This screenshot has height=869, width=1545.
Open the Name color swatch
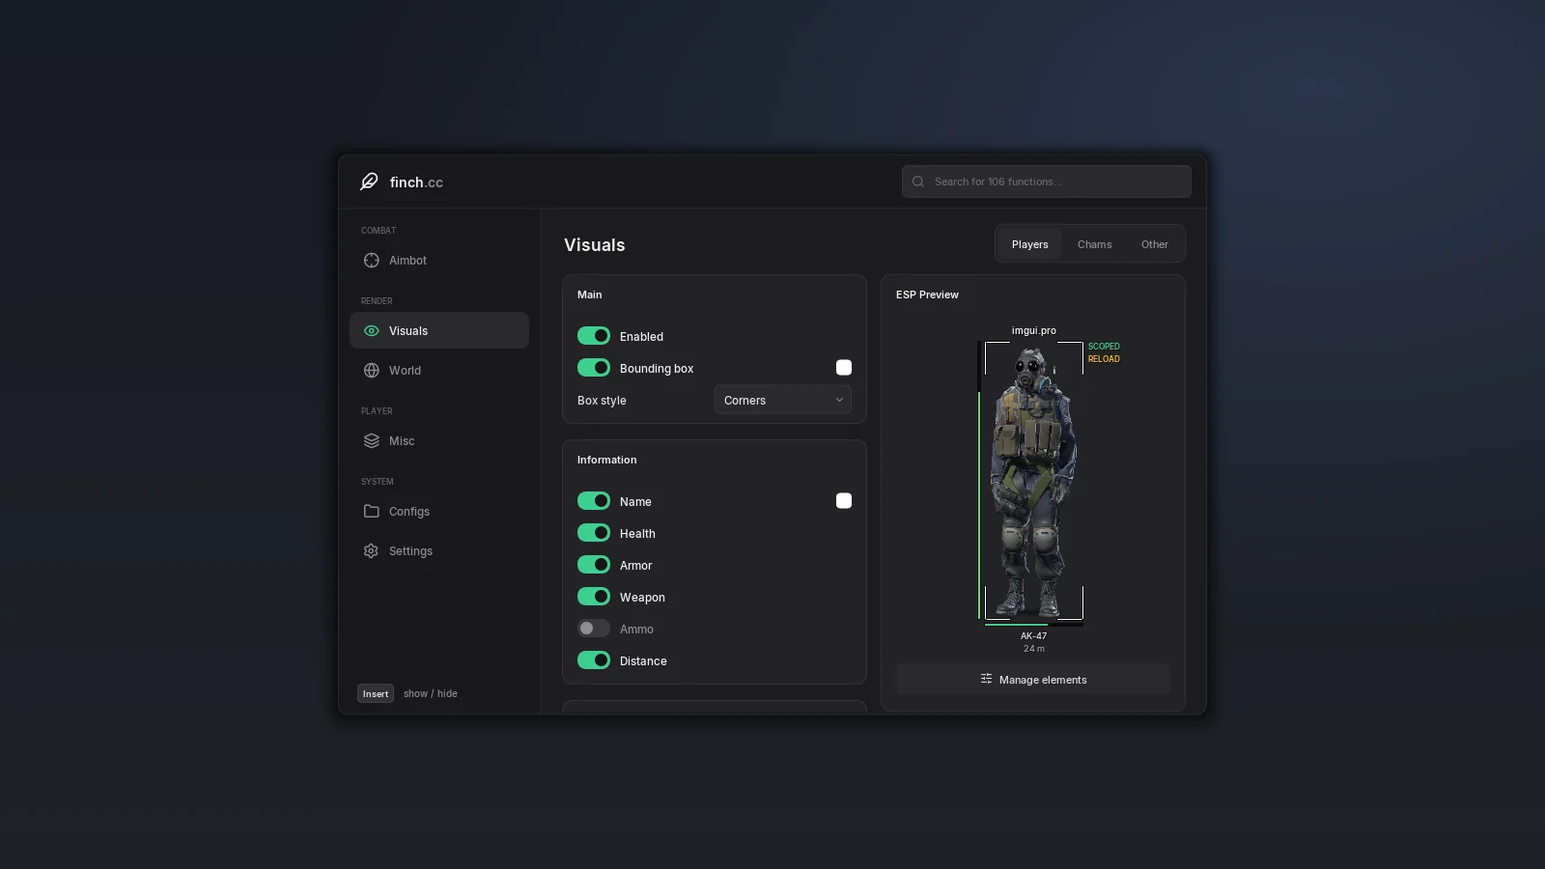[x=844, y=501]
